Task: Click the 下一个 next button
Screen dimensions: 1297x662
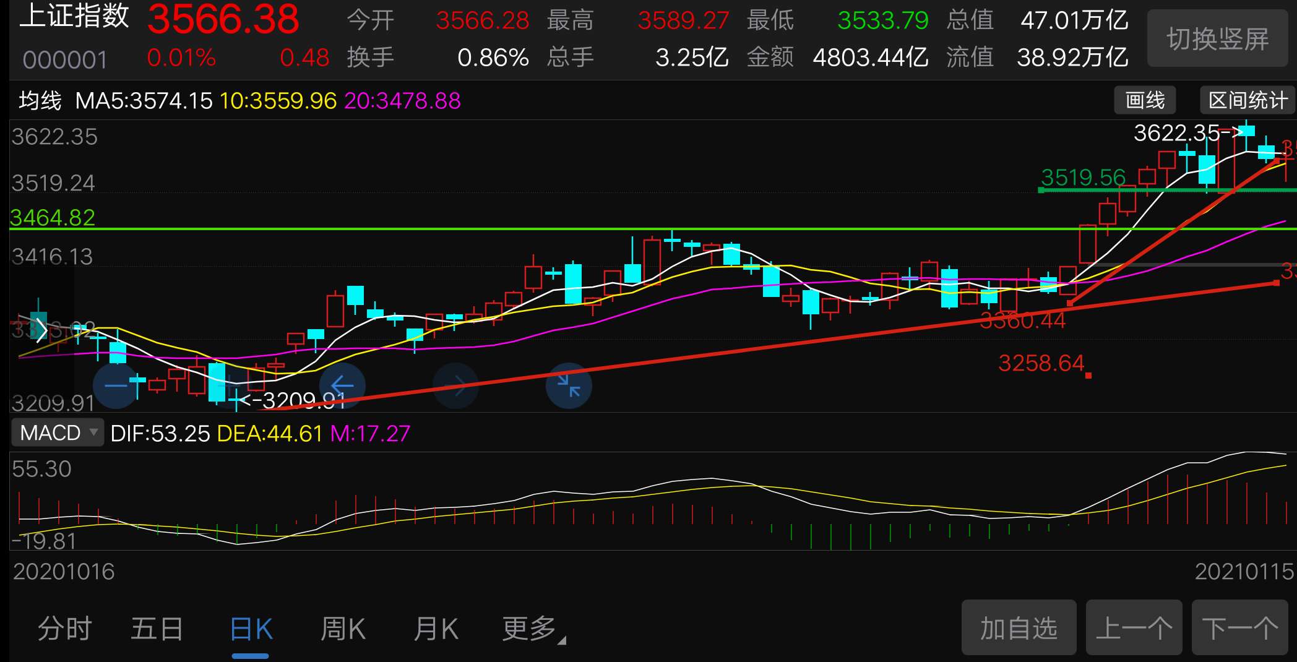Action: tap(1239, 627)
